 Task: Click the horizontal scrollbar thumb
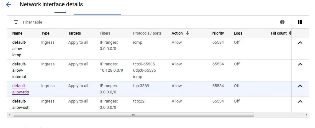coord(133,115)
